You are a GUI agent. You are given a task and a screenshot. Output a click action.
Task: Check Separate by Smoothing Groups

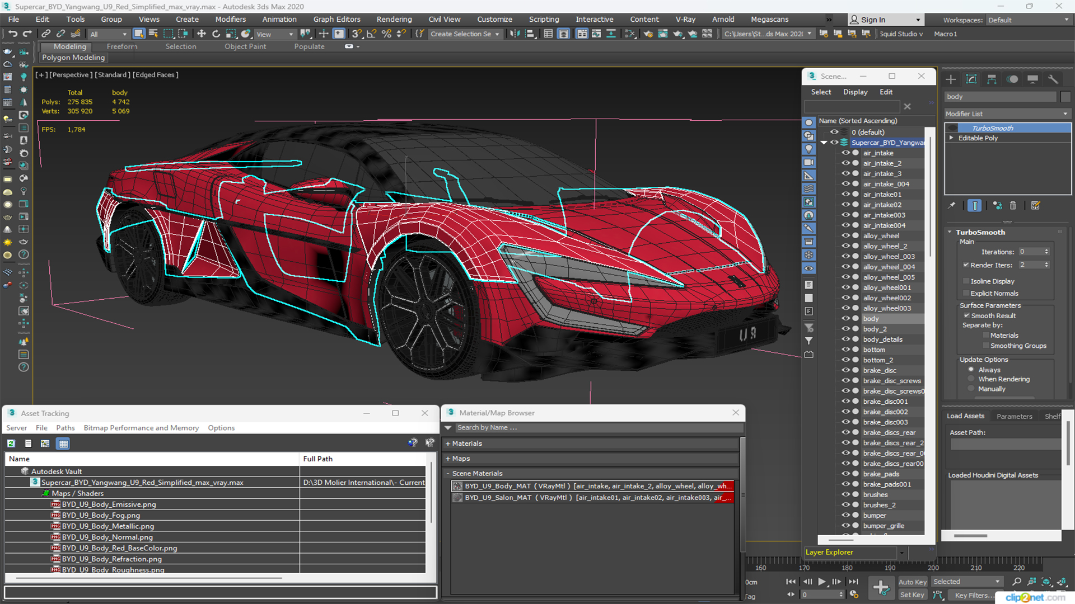click(x=985, y=346)
